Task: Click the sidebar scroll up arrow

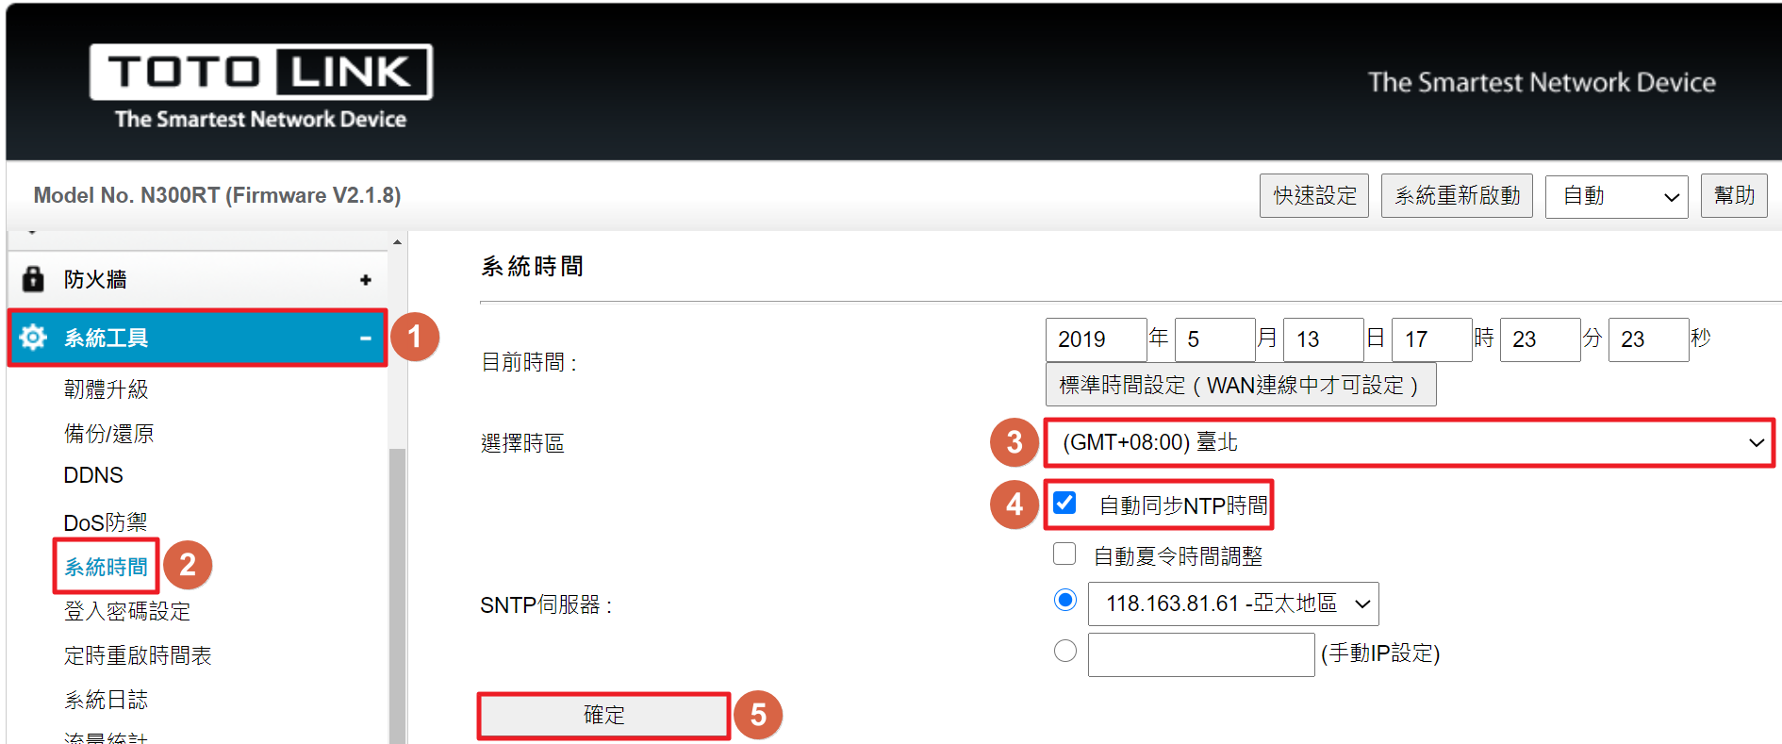Action: [398, 242]
